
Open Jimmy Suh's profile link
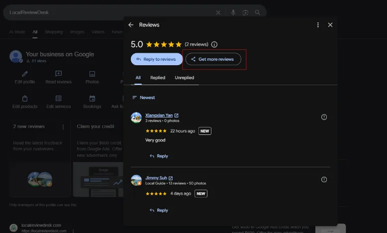click(x=156, y=178)
